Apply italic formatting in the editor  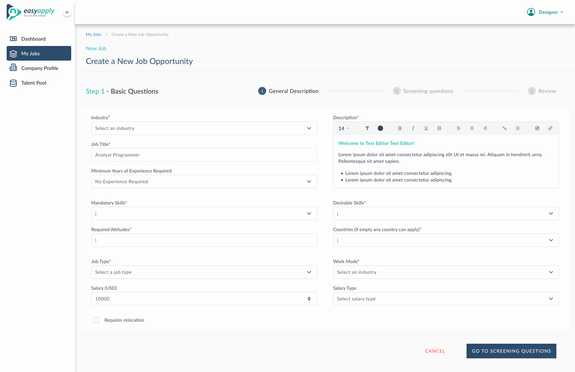(x=413, y=128)
